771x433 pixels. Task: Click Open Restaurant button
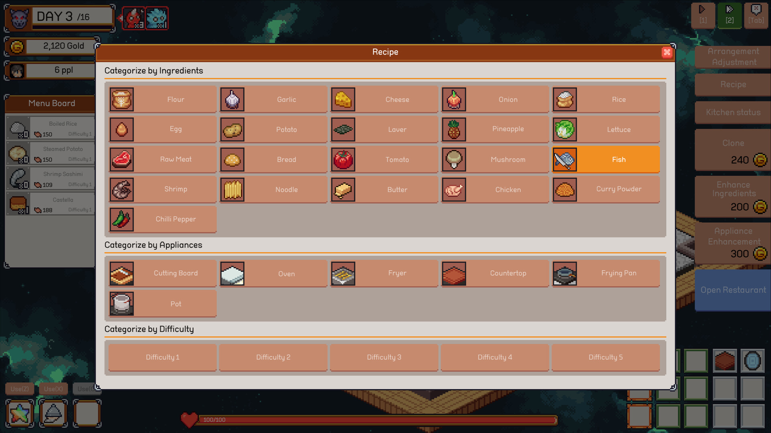coord(733,290)
